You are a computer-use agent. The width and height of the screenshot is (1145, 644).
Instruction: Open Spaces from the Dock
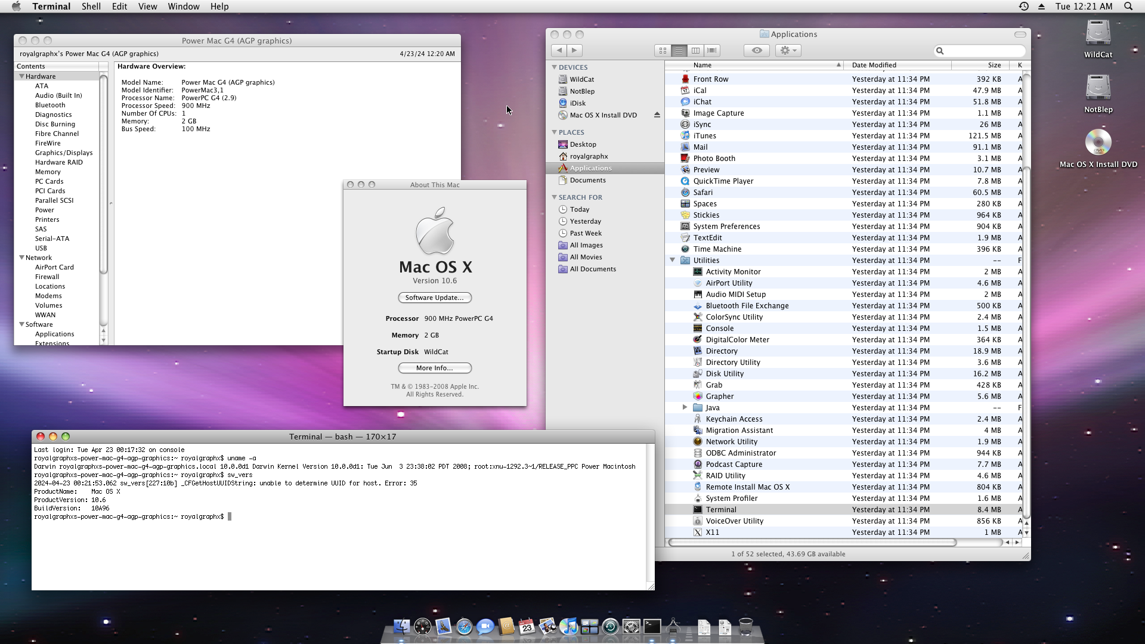(589, 627)
